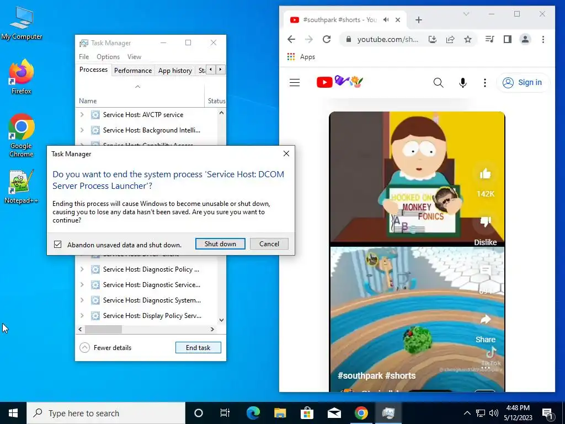The width and height of the screenshot is (565, 424).
Task: Switch to Processes tab
Action: pos(93,70)
